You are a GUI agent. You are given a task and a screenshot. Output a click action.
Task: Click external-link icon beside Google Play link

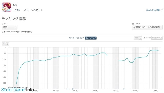pos(162,10)
